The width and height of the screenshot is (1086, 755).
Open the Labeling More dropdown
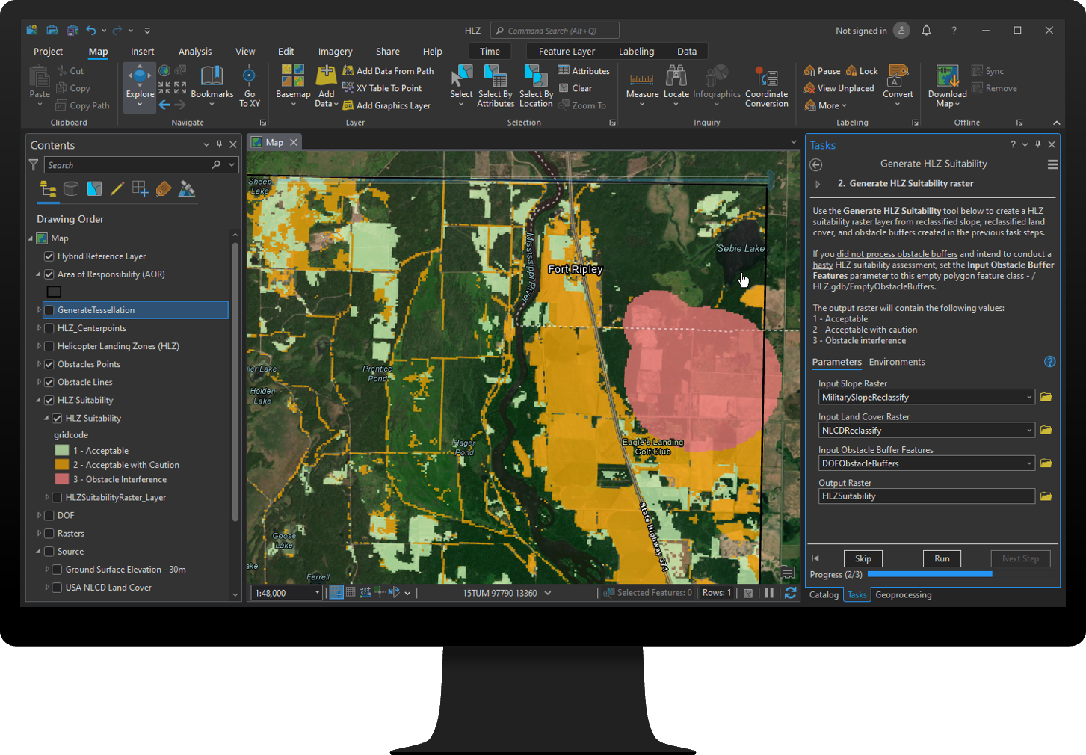[826, 106]
